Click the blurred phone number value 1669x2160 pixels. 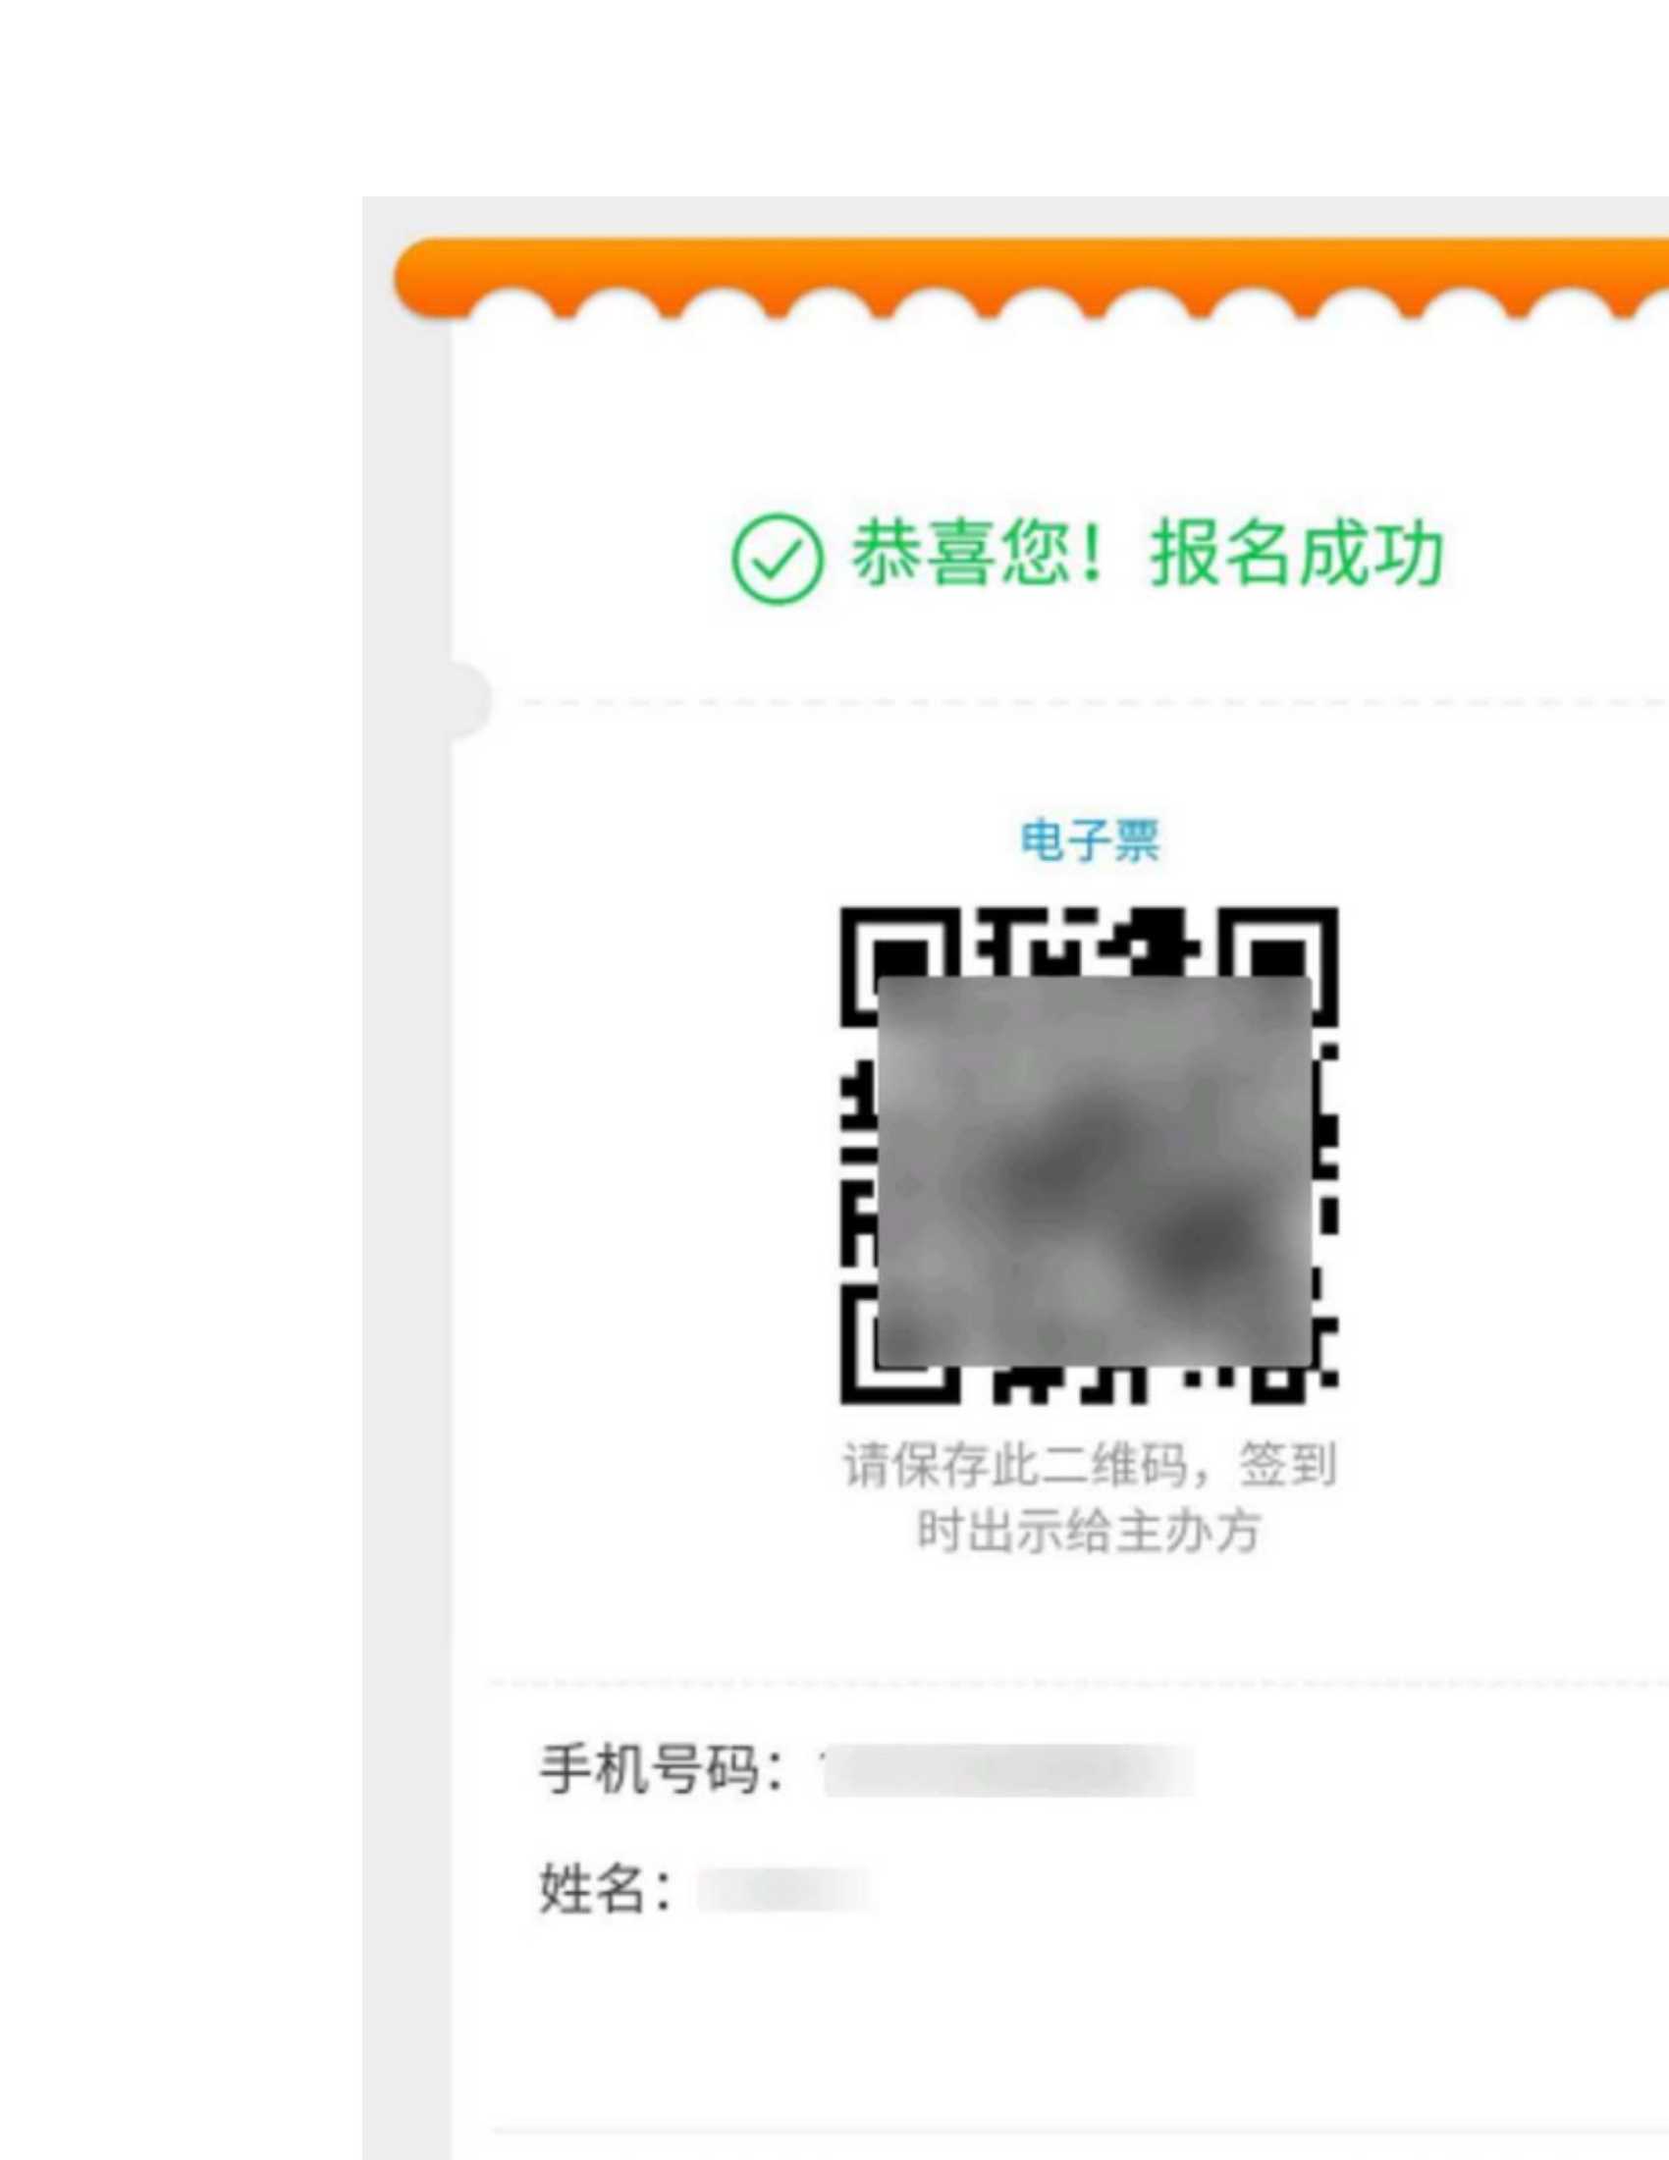point(1007,1770)
